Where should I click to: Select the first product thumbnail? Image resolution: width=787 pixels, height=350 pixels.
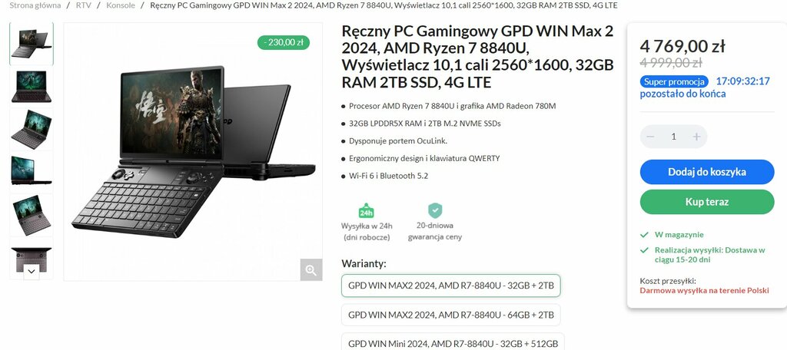point(31,44)
